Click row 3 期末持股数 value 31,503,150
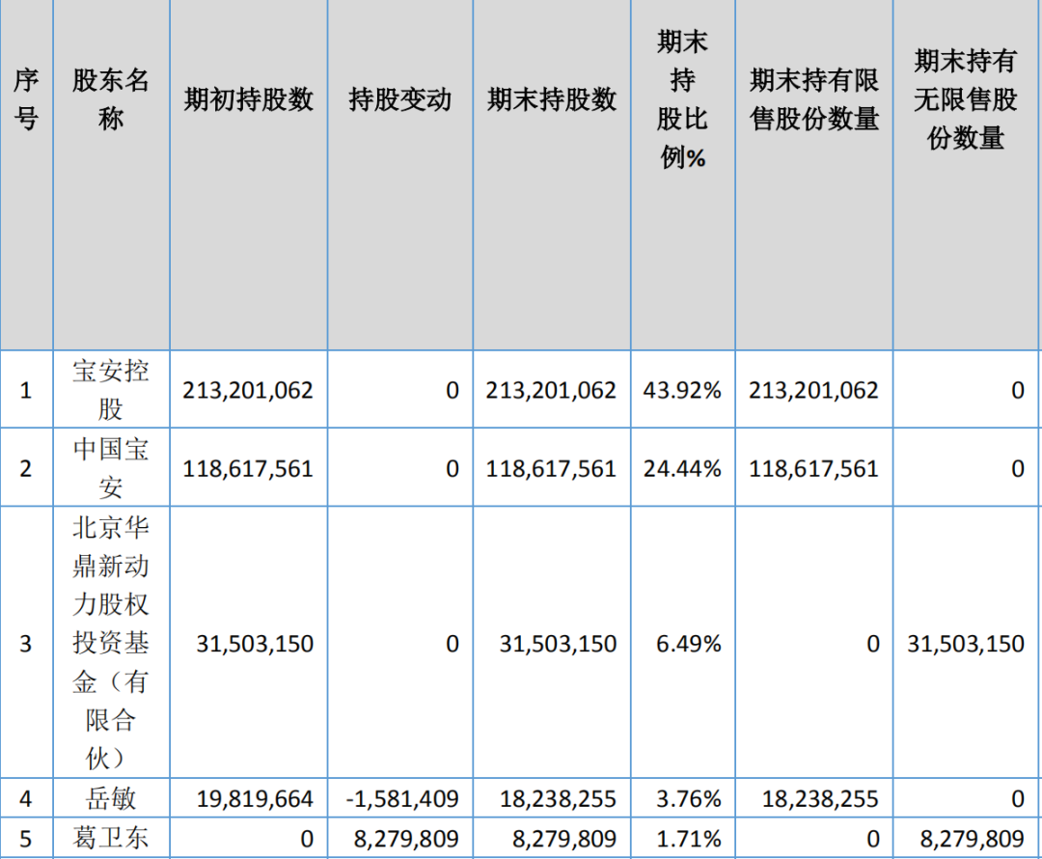The height and width of the screenshot is (859, 1042). click(559, 644)
